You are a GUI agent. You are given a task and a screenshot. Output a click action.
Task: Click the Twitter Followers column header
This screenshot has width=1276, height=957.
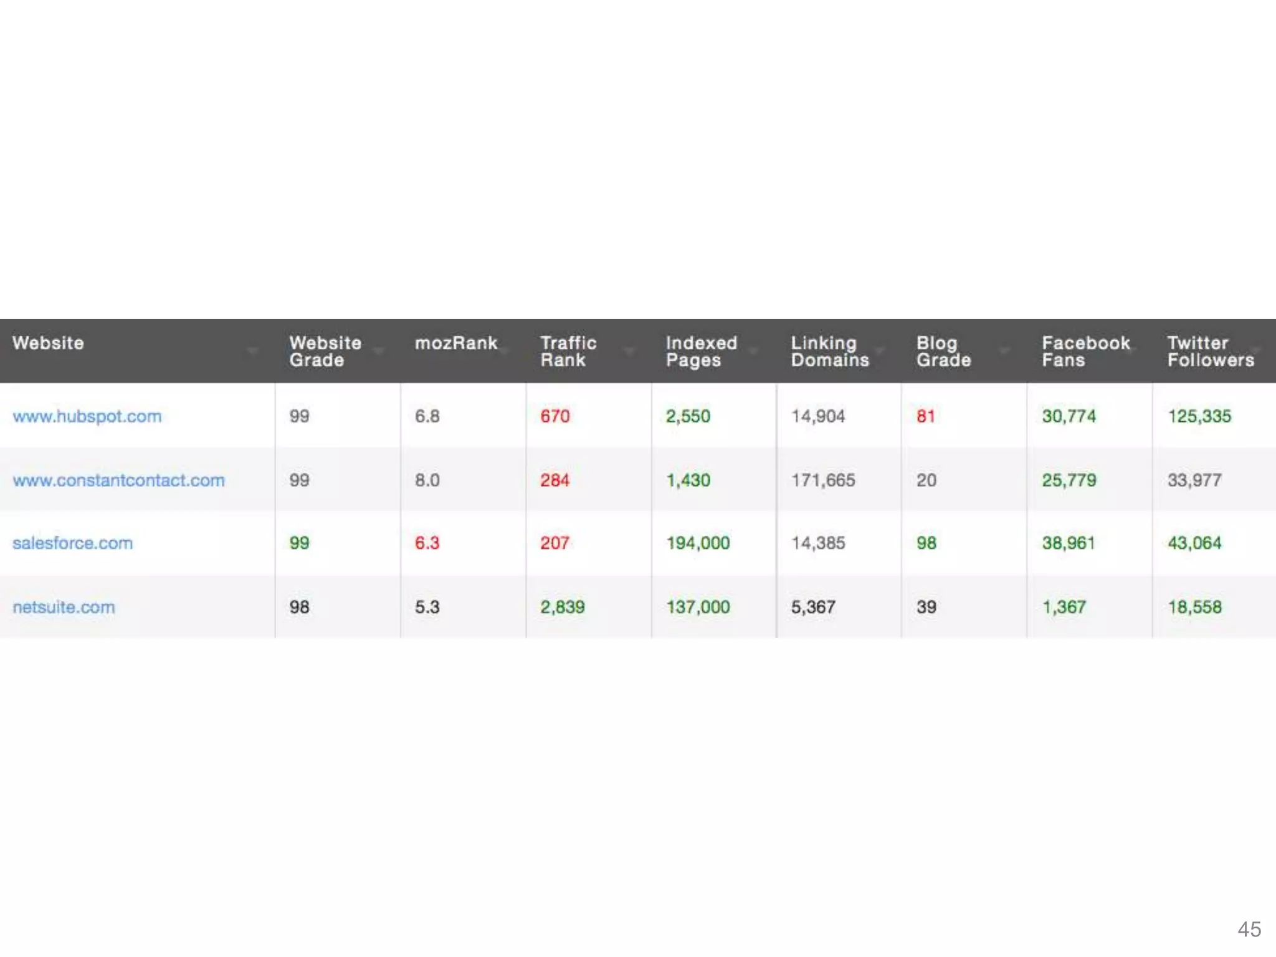click(1210, 351)
